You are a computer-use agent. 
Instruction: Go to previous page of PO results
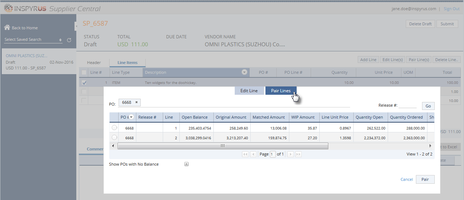coord(254,154)
